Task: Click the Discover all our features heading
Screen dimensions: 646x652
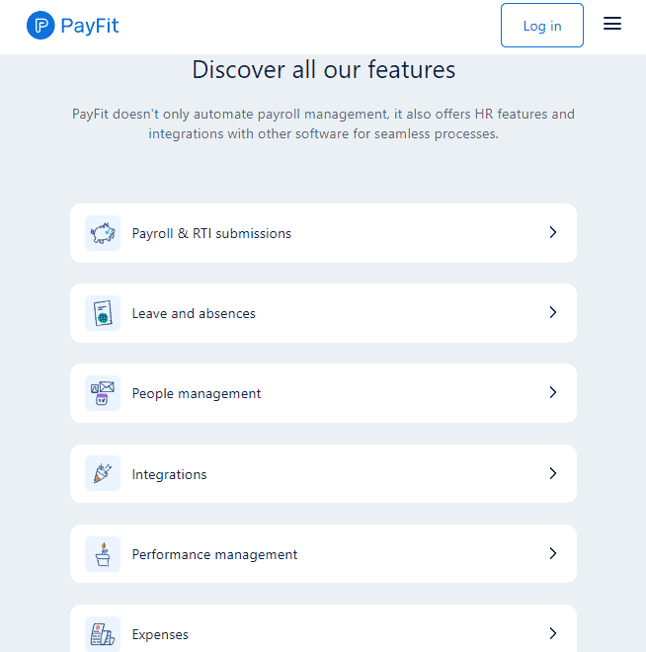Action: coord(323,69)
